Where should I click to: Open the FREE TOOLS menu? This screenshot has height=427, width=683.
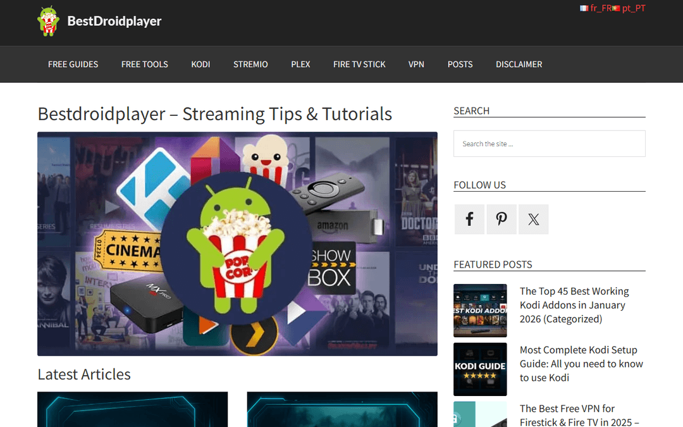(145, 65)
